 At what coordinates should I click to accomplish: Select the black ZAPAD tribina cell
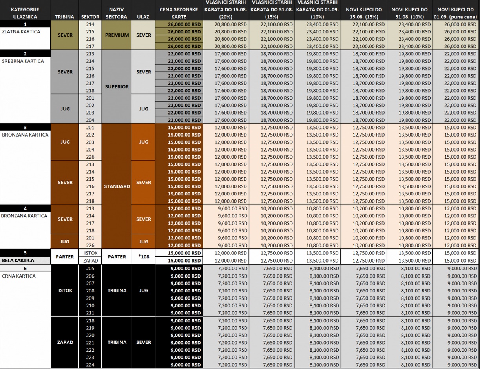point(65,342)
